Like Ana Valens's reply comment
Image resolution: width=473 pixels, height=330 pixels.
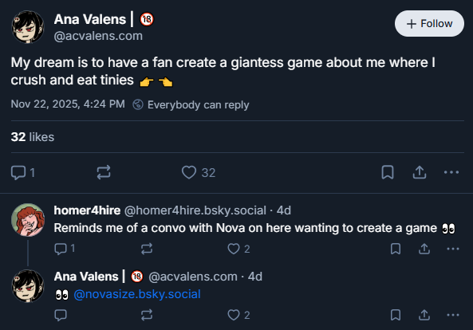(238, 315)
